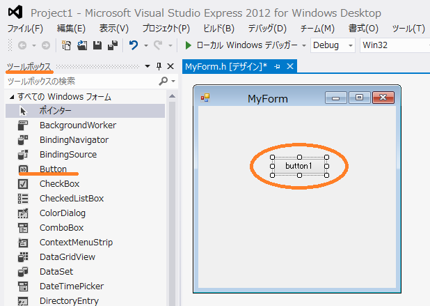Select the BindingSource icon in the Toolbox

(23, 155)
